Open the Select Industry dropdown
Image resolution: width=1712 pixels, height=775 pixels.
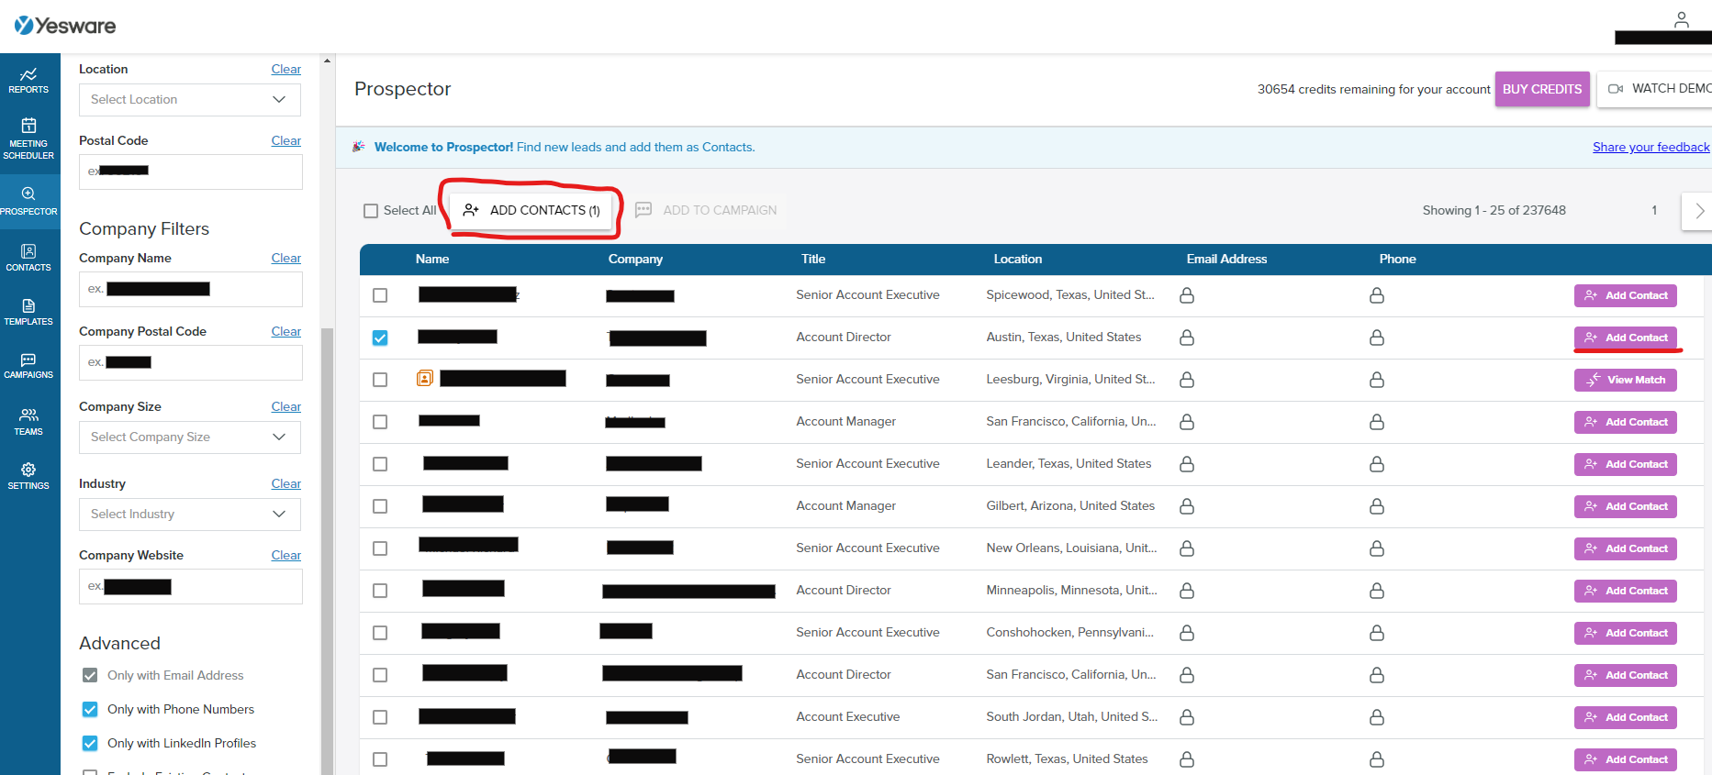click(190, 515)
